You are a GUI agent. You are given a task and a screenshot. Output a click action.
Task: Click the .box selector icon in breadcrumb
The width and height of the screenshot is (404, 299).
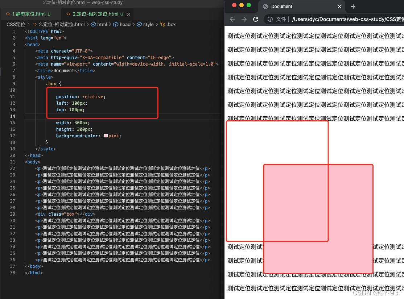pos(162,25)
